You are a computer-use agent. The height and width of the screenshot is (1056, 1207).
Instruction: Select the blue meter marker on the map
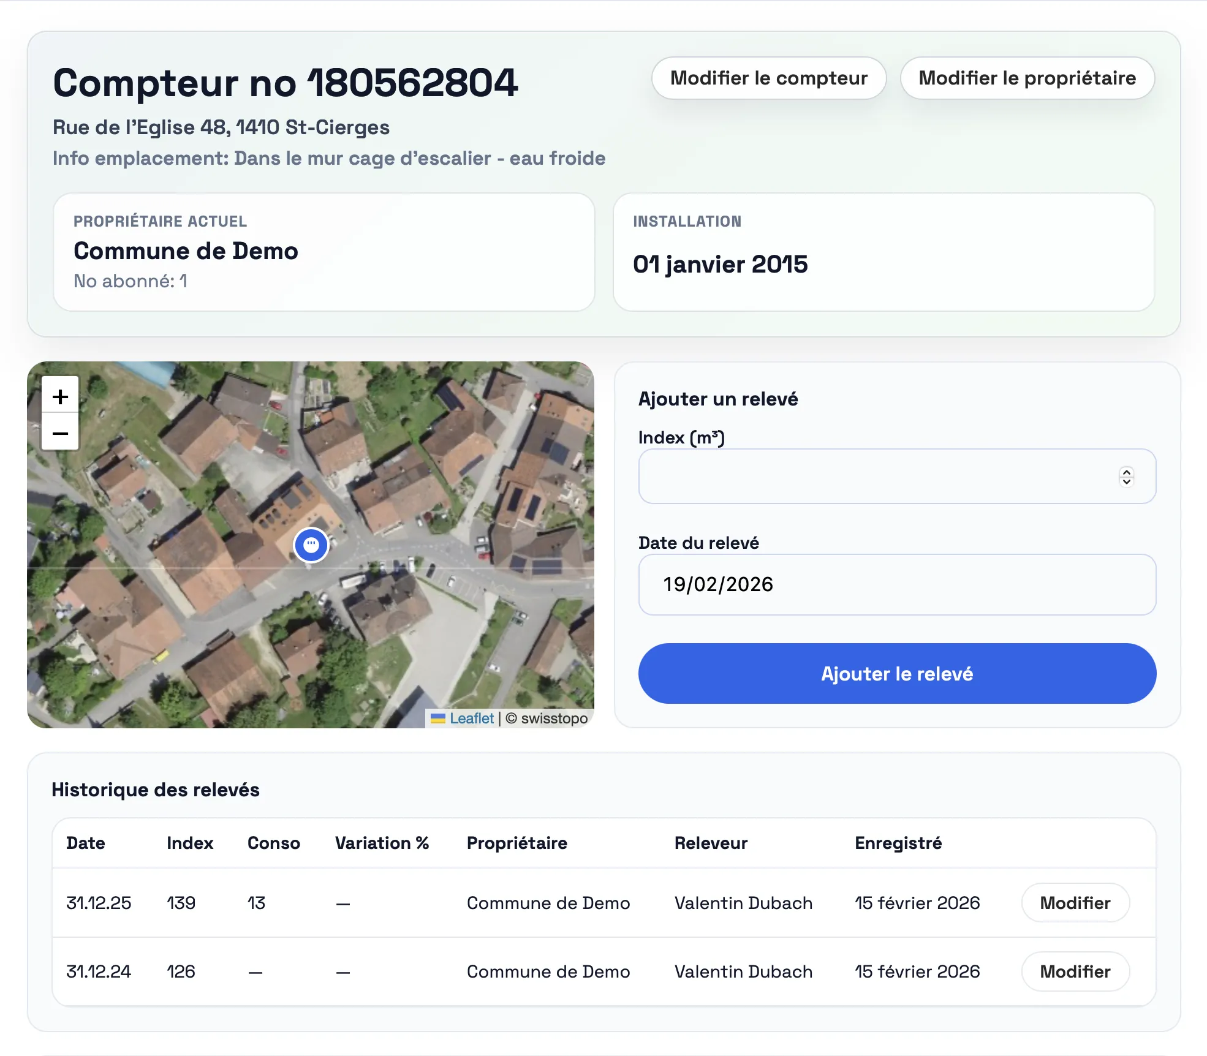coord(311,545)
